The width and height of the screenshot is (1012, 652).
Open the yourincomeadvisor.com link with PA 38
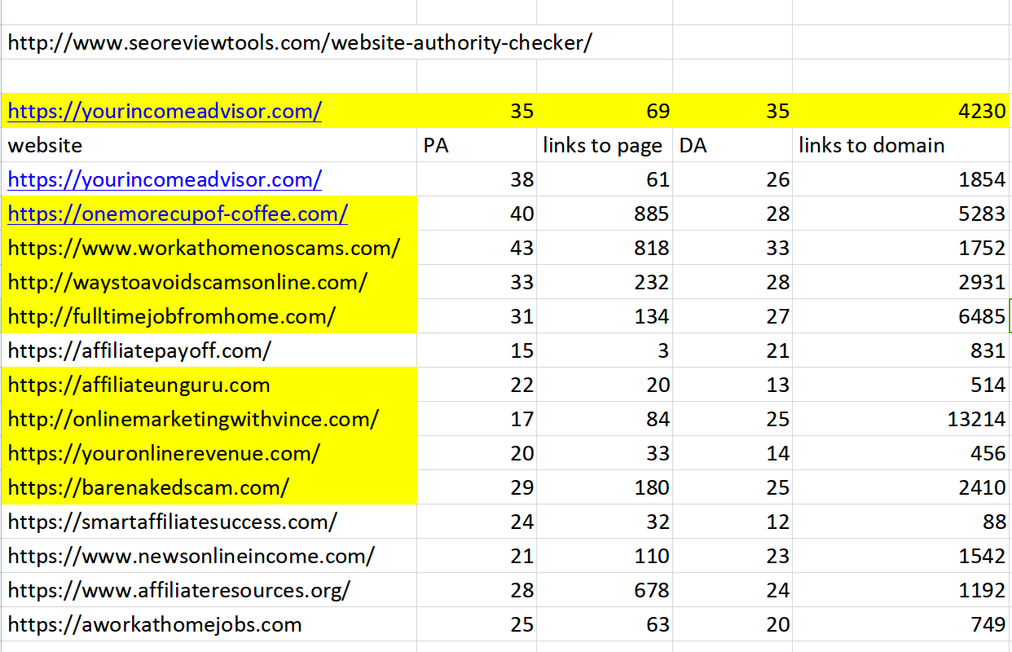165,179
